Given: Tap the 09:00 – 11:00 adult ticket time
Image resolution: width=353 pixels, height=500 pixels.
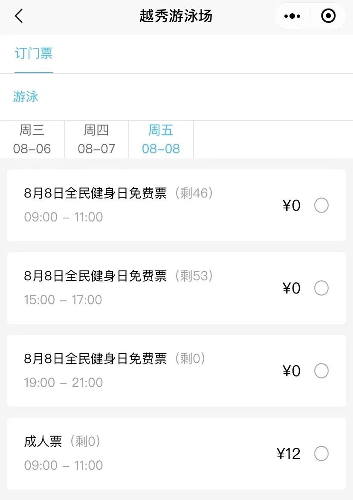Looking at the screenshot, I should pyautogui.click(x=63, y=465).
